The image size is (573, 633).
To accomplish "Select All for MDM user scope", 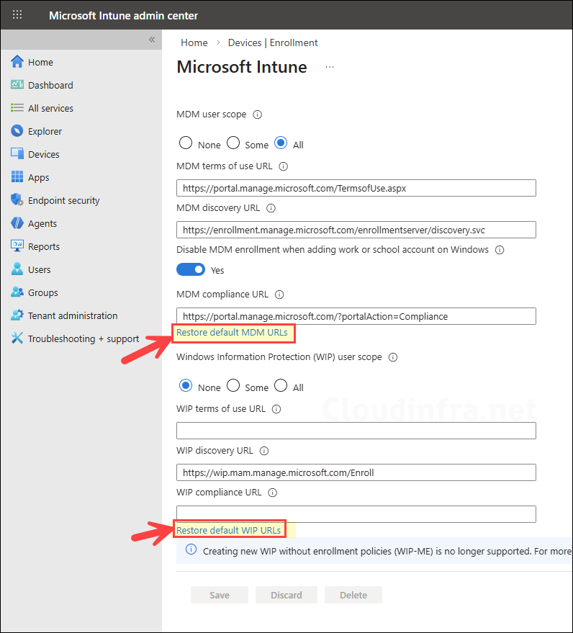I will click(281, 143).
